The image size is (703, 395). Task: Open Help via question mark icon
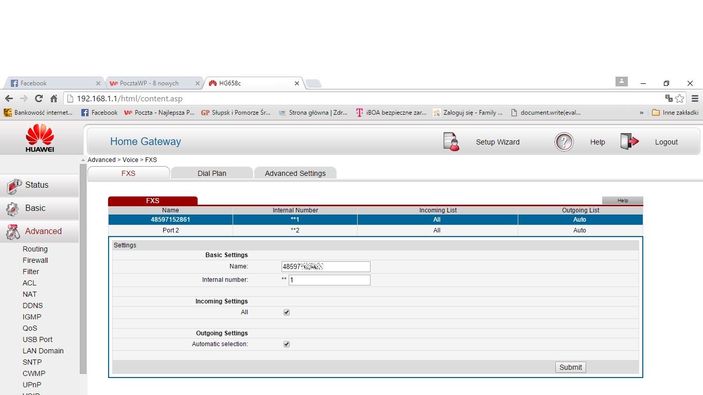(564, 142)
